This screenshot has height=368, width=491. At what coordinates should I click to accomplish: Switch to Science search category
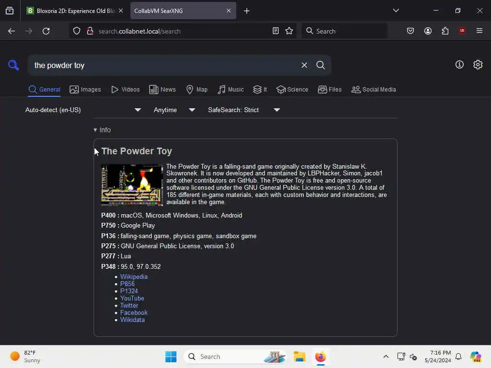[x=292, y=90]
